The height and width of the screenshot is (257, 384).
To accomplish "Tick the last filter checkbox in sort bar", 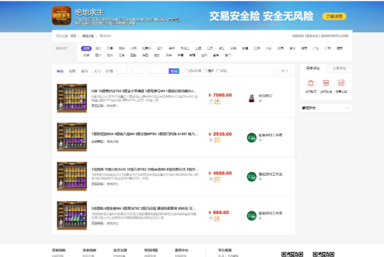I will coord(218,71).
